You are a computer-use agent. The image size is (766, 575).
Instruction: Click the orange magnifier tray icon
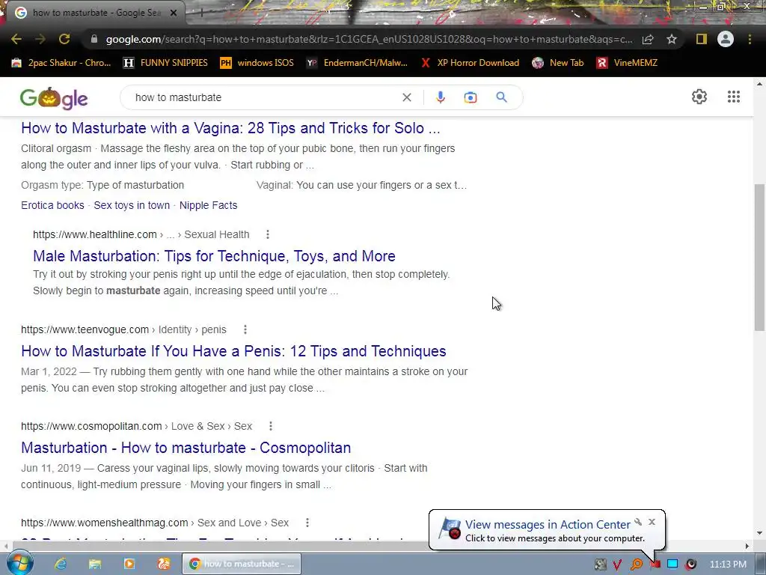coord(636,565)
